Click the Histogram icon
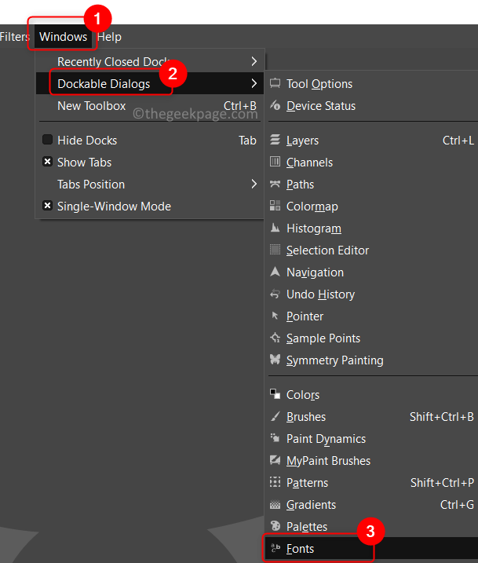The height and width of the screenshot is (563, 478). click(x=275, y=228)
